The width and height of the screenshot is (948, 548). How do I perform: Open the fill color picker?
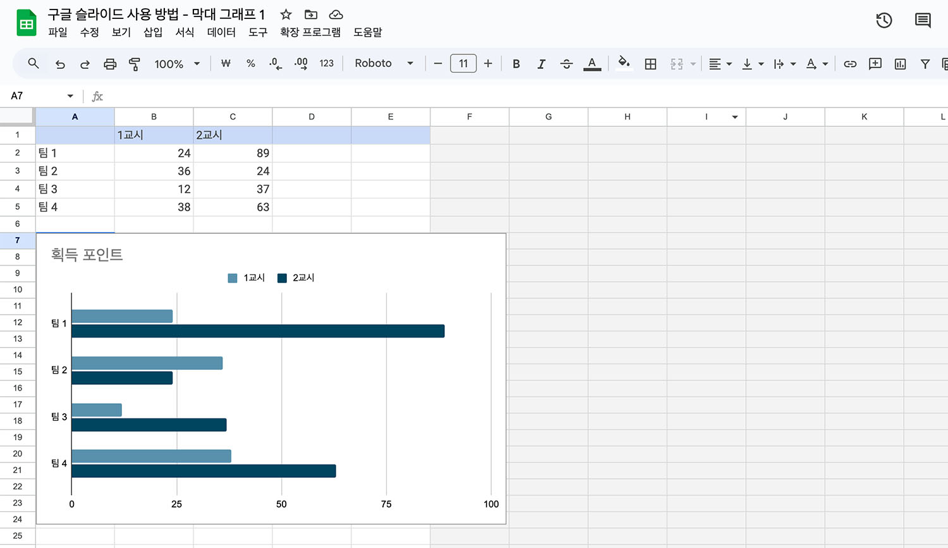click(x=624, y=63)
